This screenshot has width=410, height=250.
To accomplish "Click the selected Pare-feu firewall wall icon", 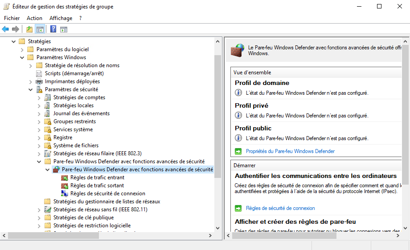I will 56,169.
